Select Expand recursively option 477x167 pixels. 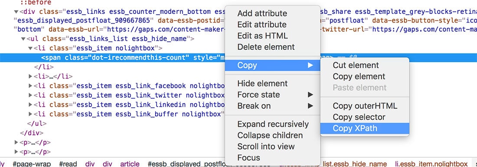pyautogui.click(x=273, y=124)
